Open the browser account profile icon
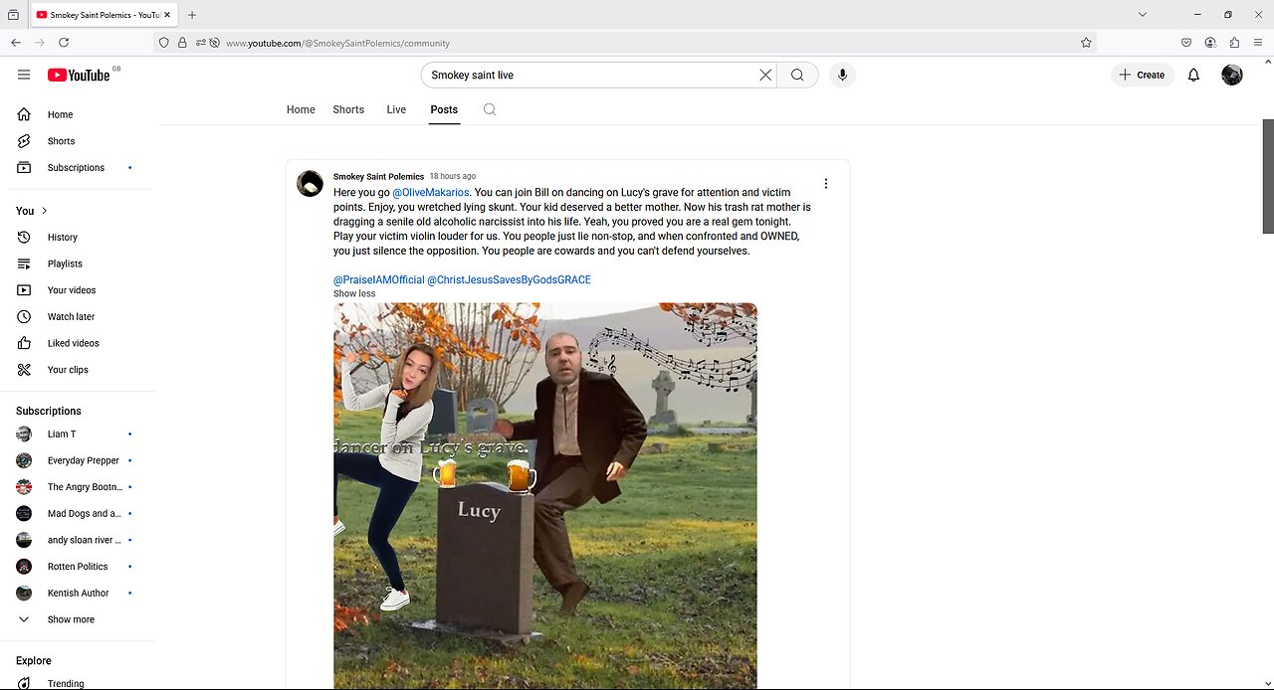 coord(1210,43)
